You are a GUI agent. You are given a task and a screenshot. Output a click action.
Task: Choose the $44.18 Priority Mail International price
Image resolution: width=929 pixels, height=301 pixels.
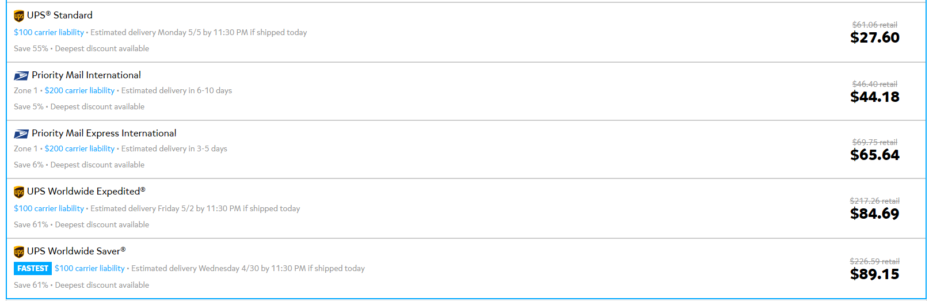pos(875,97)
